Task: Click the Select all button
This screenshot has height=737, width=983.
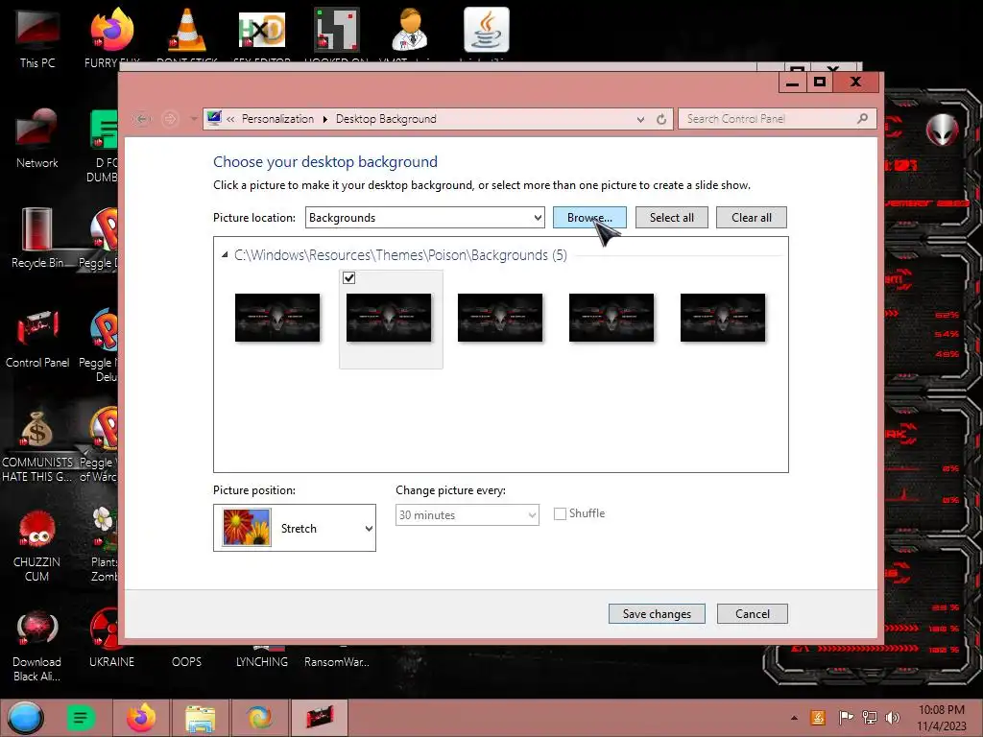Action: coord(671,218)
